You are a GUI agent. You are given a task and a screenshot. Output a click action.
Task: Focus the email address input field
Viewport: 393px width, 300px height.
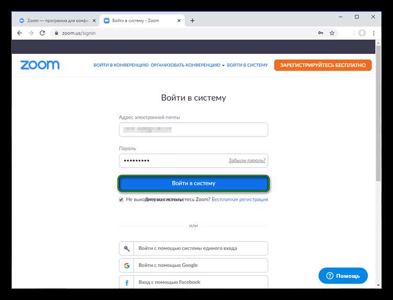click(193, 130)
